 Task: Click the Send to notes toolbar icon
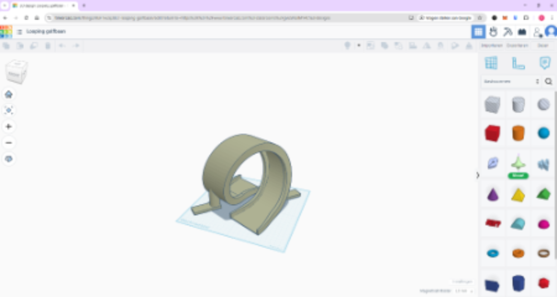370,46
